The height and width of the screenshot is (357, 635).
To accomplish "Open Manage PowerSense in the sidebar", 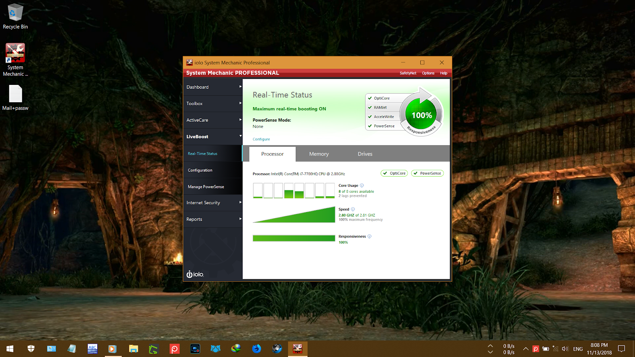I will 213,186.
